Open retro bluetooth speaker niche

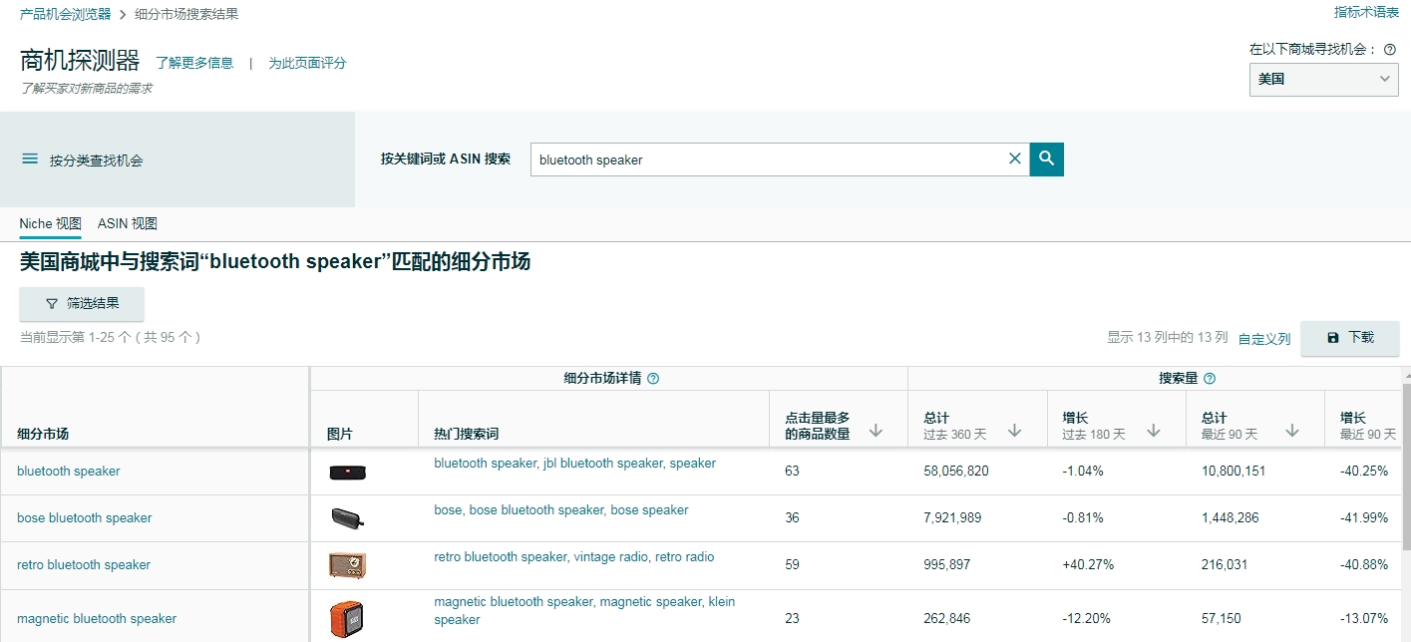click(84, 565)
